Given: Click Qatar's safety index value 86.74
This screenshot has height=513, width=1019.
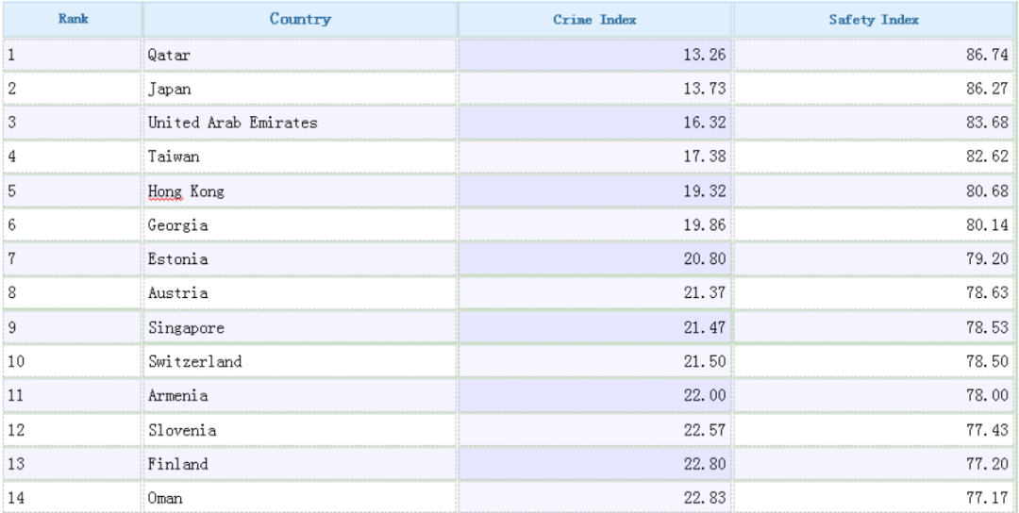Looking at the screenshot, I should point(986,55).
